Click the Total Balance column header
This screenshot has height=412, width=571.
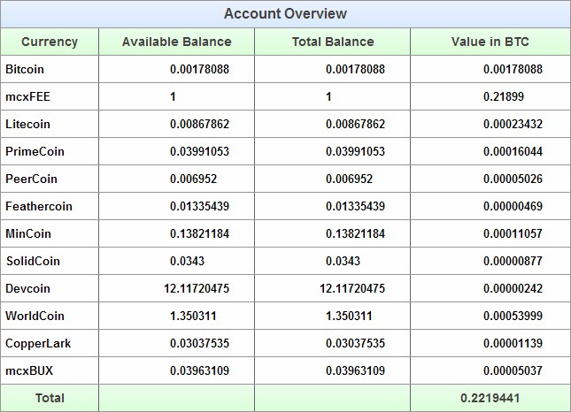(x=333, y=42)
